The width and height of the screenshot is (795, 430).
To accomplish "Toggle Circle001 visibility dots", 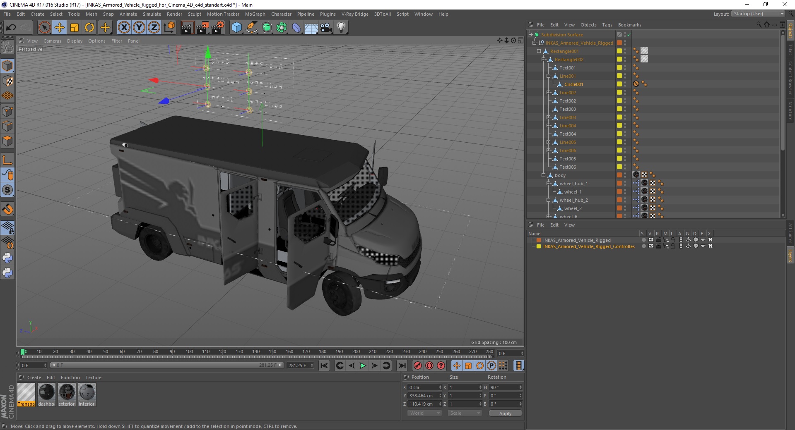I will point(625,84).
